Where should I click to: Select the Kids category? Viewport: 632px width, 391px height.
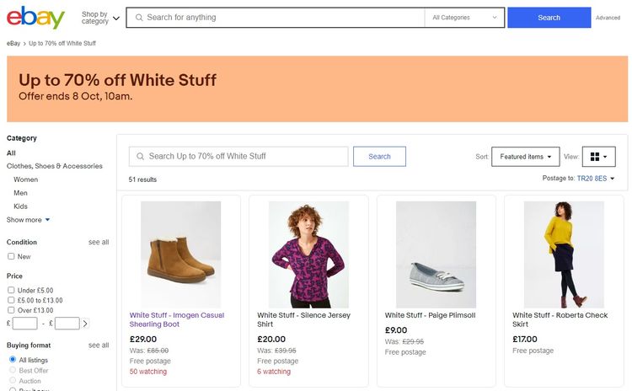pos(20,206)
